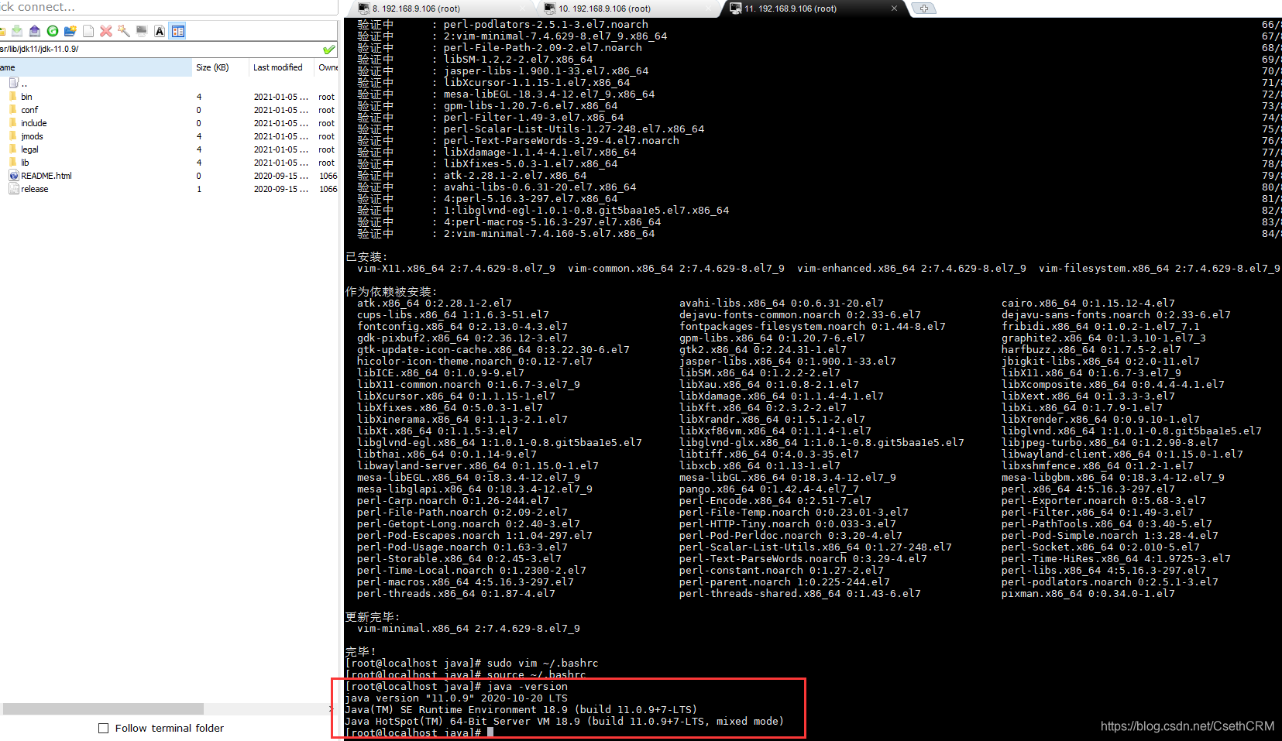Refresh the remote directory listing

[x=52, y=31]
